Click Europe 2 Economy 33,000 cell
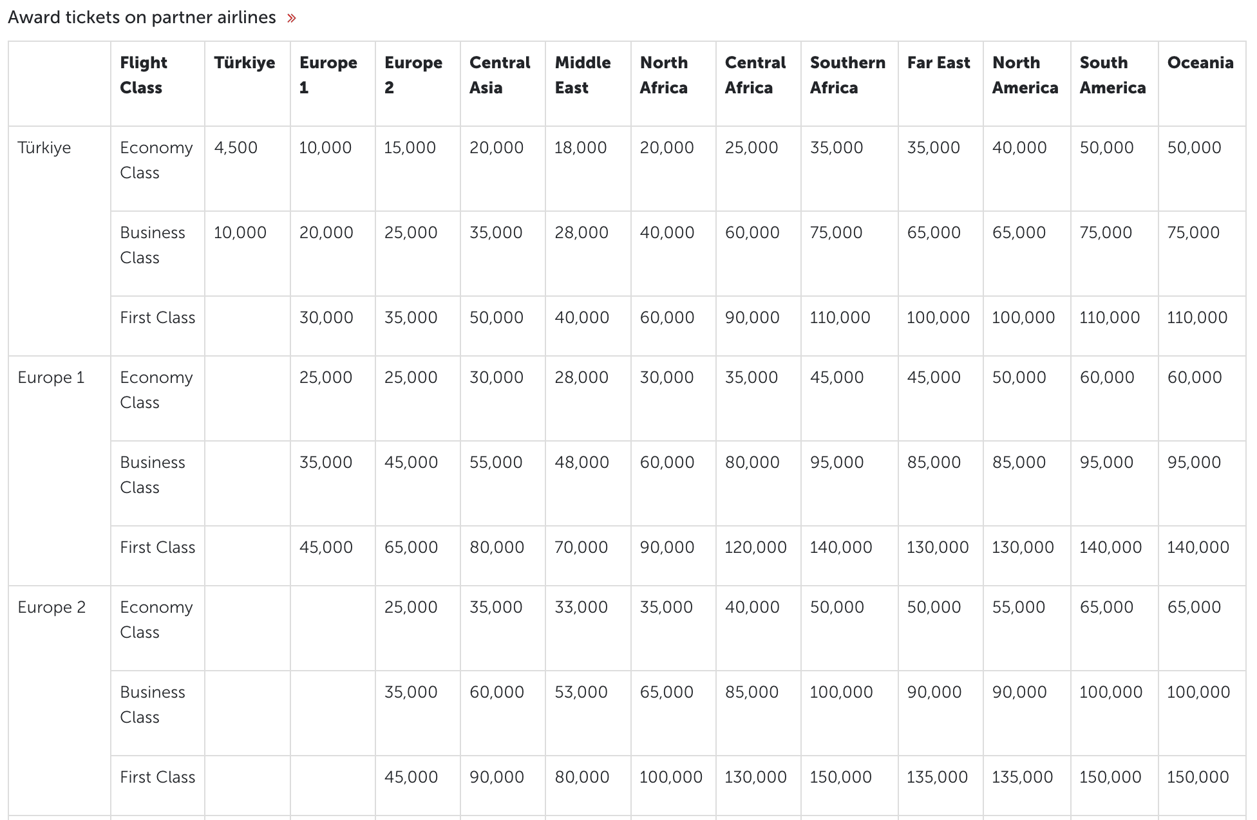Viewport: 1257px width, 820px height. [581, 607]
